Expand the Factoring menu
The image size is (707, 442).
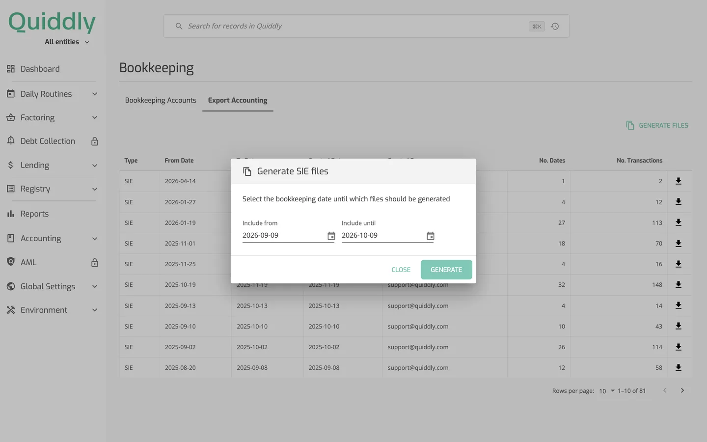click(95, 117)
